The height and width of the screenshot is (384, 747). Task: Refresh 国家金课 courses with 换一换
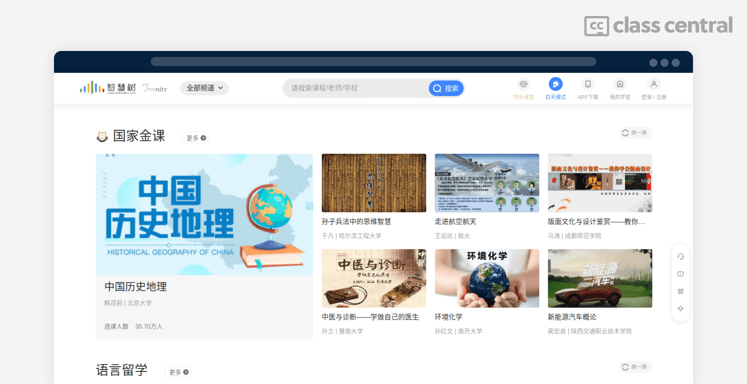point(635,133)
